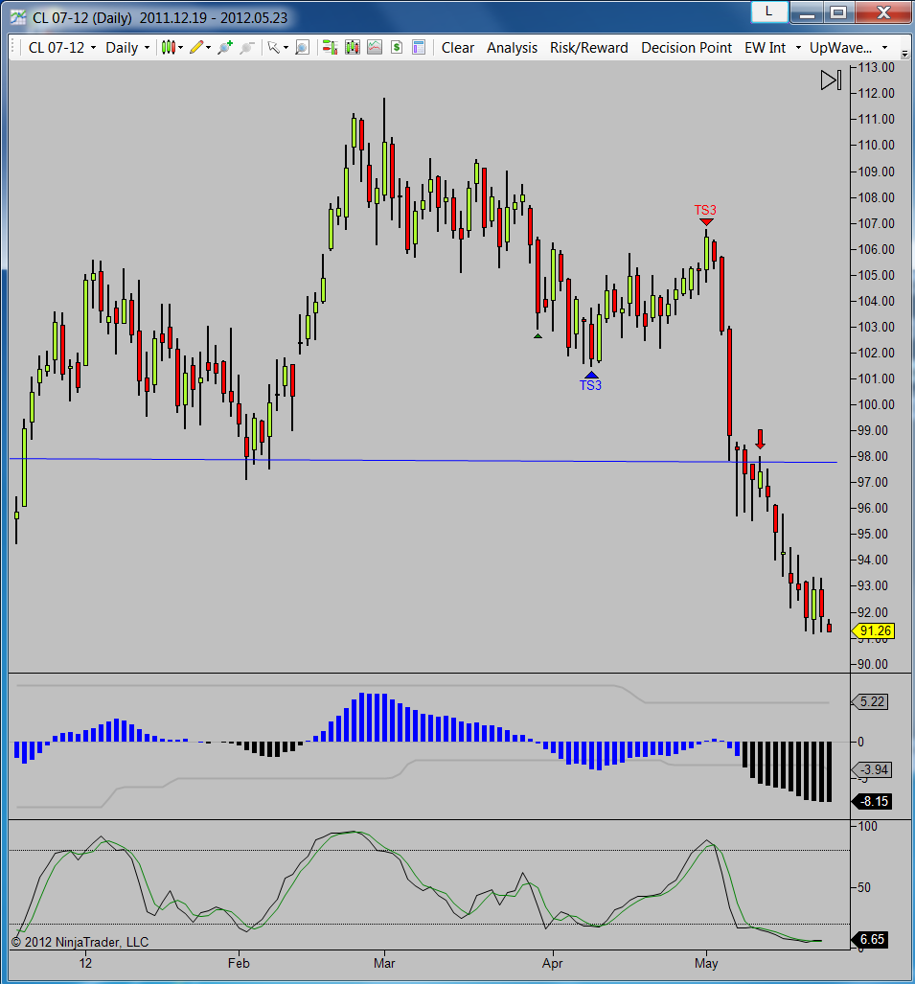Screen dimensions: 915x984
Task: Click the chart title bar text
Action: click(160, 17)
